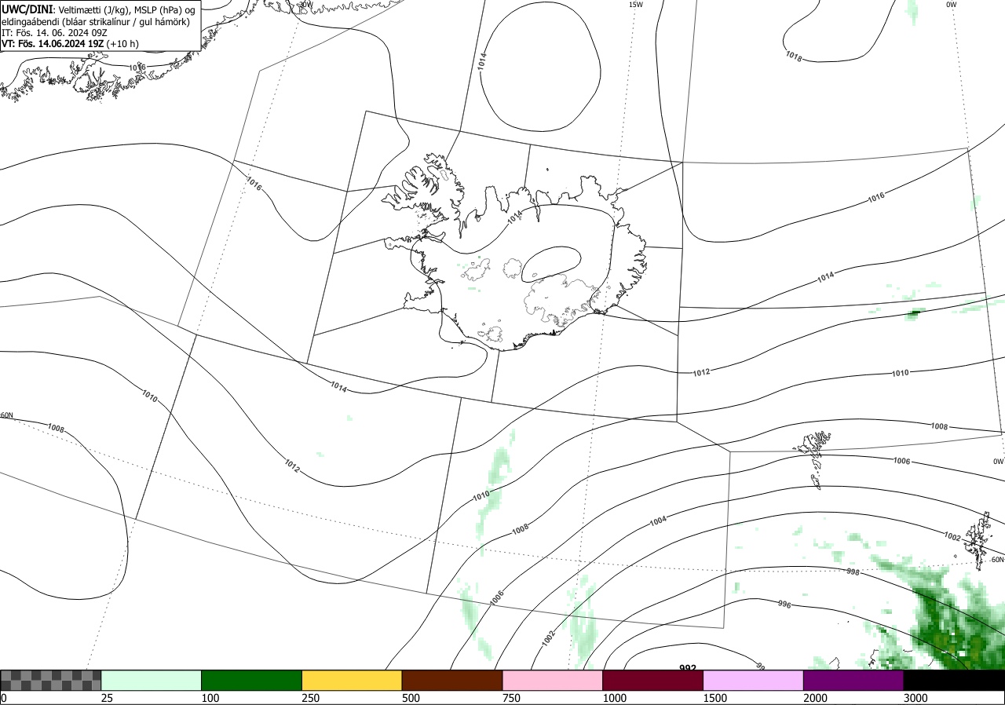
Task: Click the brown 500–750 legend swatch
Action: [x=452, y=680]
